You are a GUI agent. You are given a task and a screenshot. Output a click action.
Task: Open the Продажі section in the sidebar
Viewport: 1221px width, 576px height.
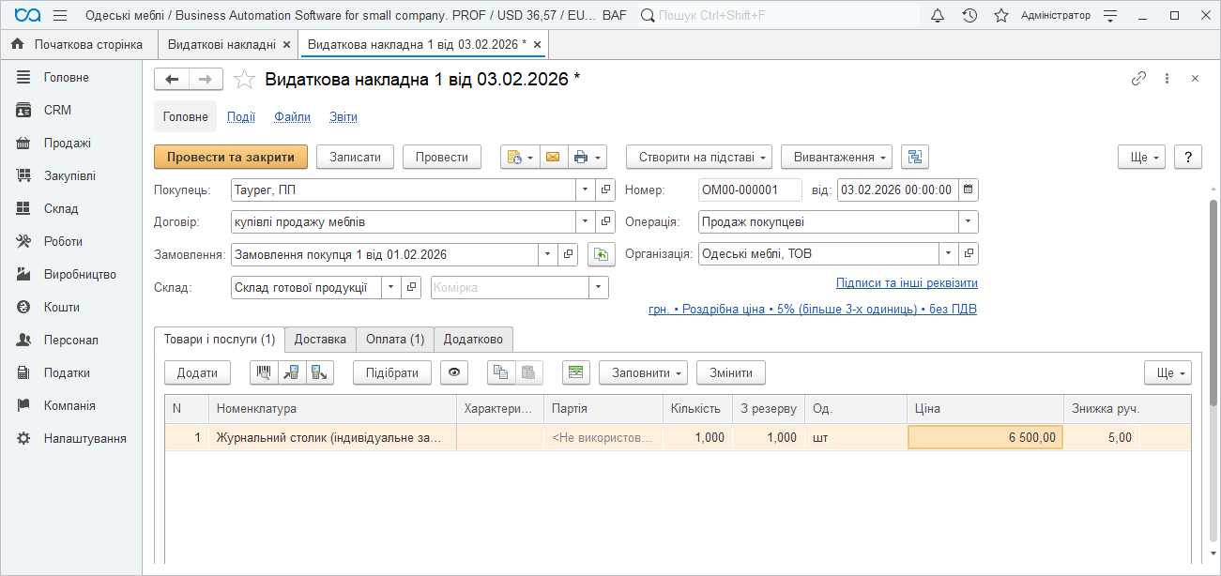[68, 143]
